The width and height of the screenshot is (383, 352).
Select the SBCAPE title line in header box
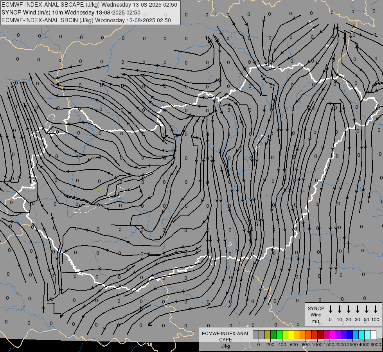click(x=89, y=5)
